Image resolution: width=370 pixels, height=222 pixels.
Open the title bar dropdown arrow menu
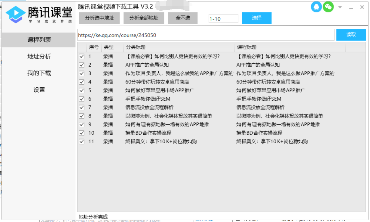point(340,7)
